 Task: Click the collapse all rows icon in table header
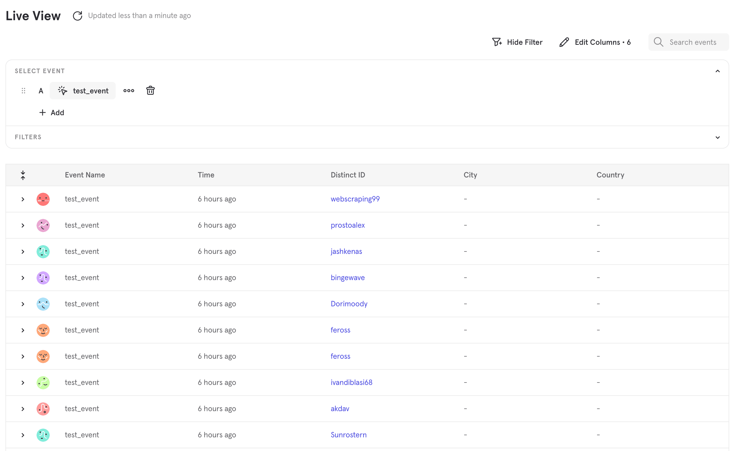pyautogui.click(x=23, y=175)
